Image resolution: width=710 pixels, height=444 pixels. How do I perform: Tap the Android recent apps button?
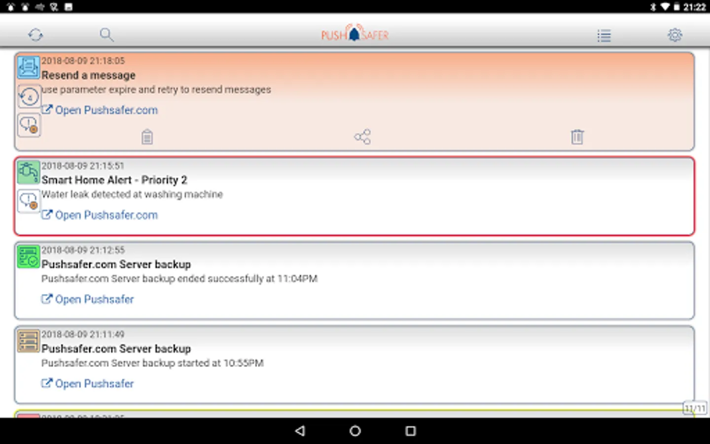pyautogui.click(x=410, y=431)
